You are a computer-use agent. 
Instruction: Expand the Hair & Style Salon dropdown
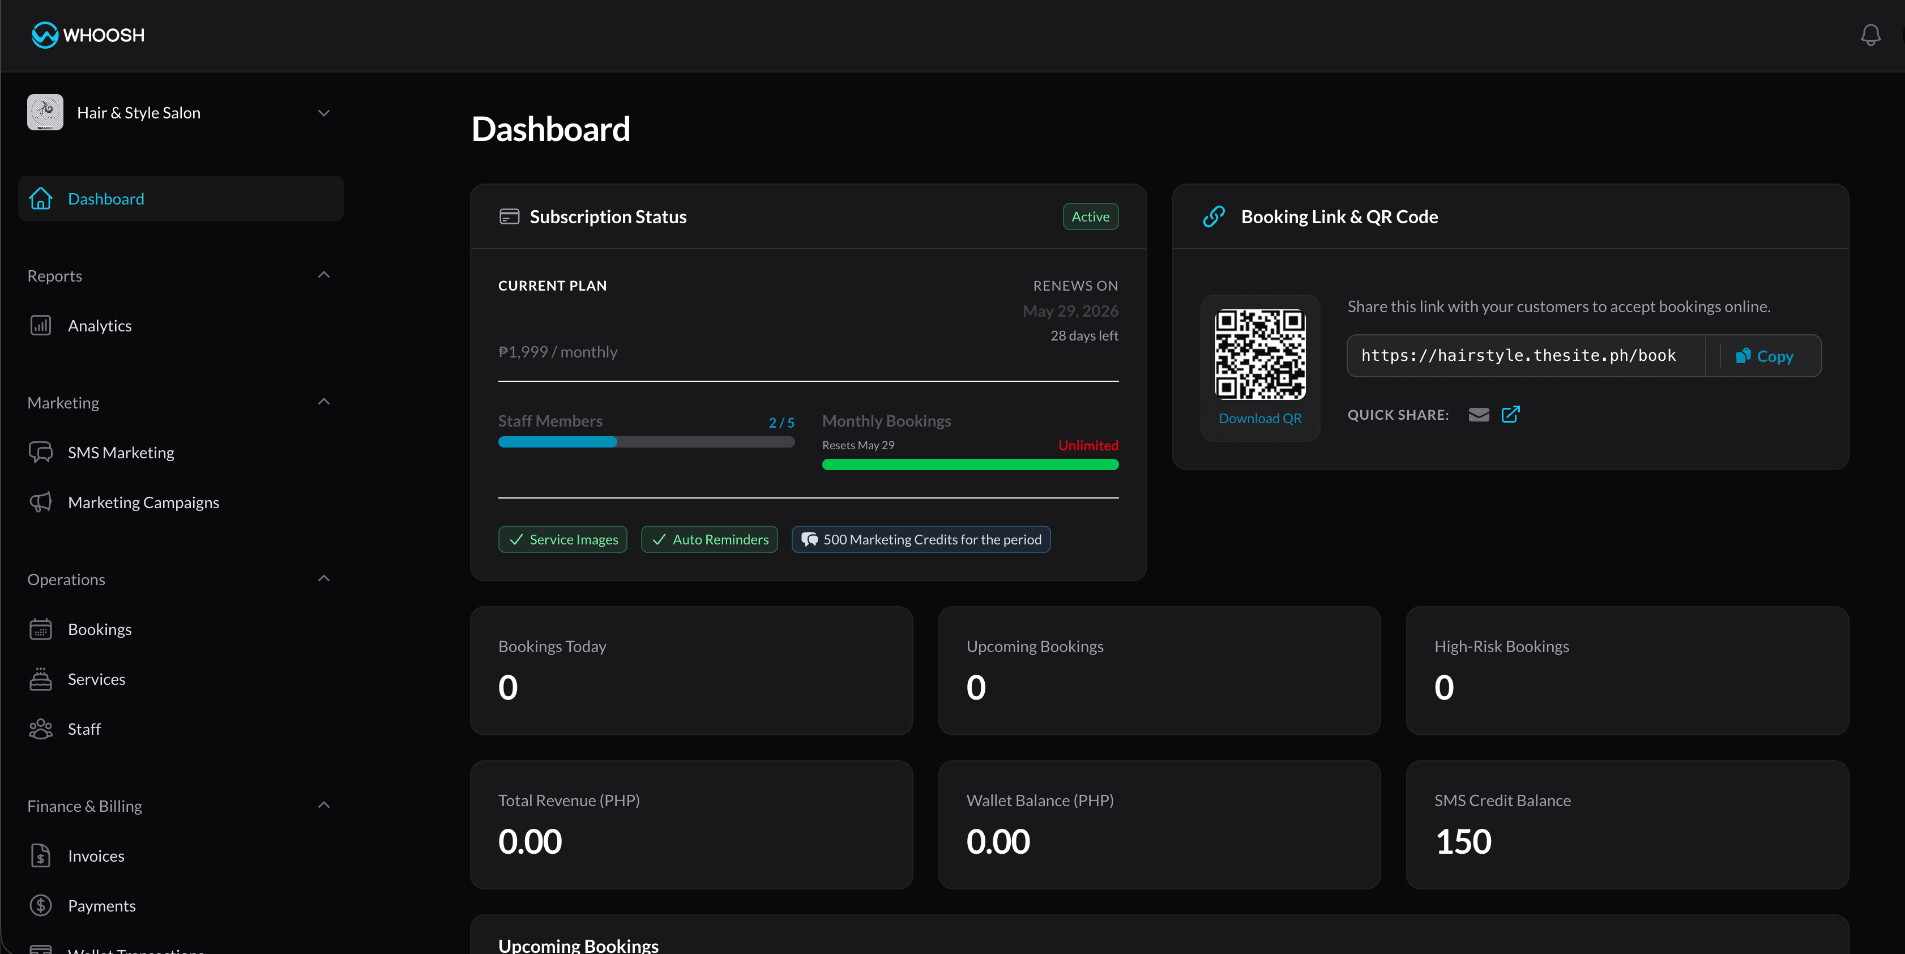click(x=323, y=112)
